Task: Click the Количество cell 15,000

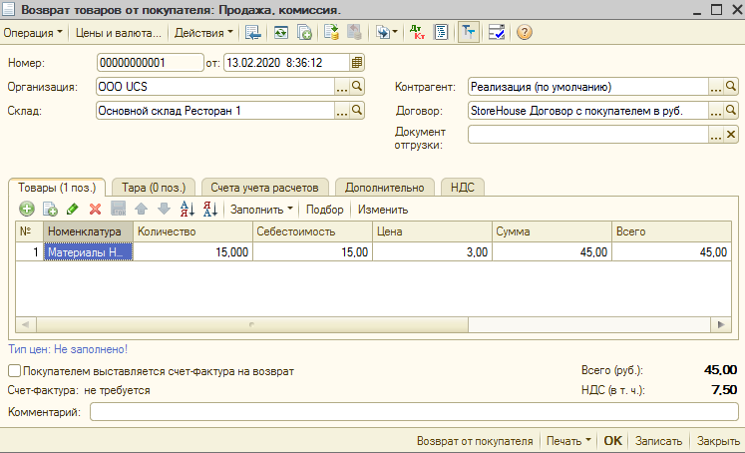Action: 192,251
